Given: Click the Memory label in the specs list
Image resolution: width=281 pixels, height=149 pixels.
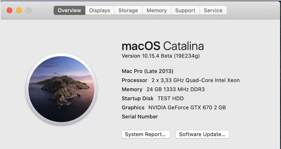Looking at the screenshot, I should tap(132, 89).
